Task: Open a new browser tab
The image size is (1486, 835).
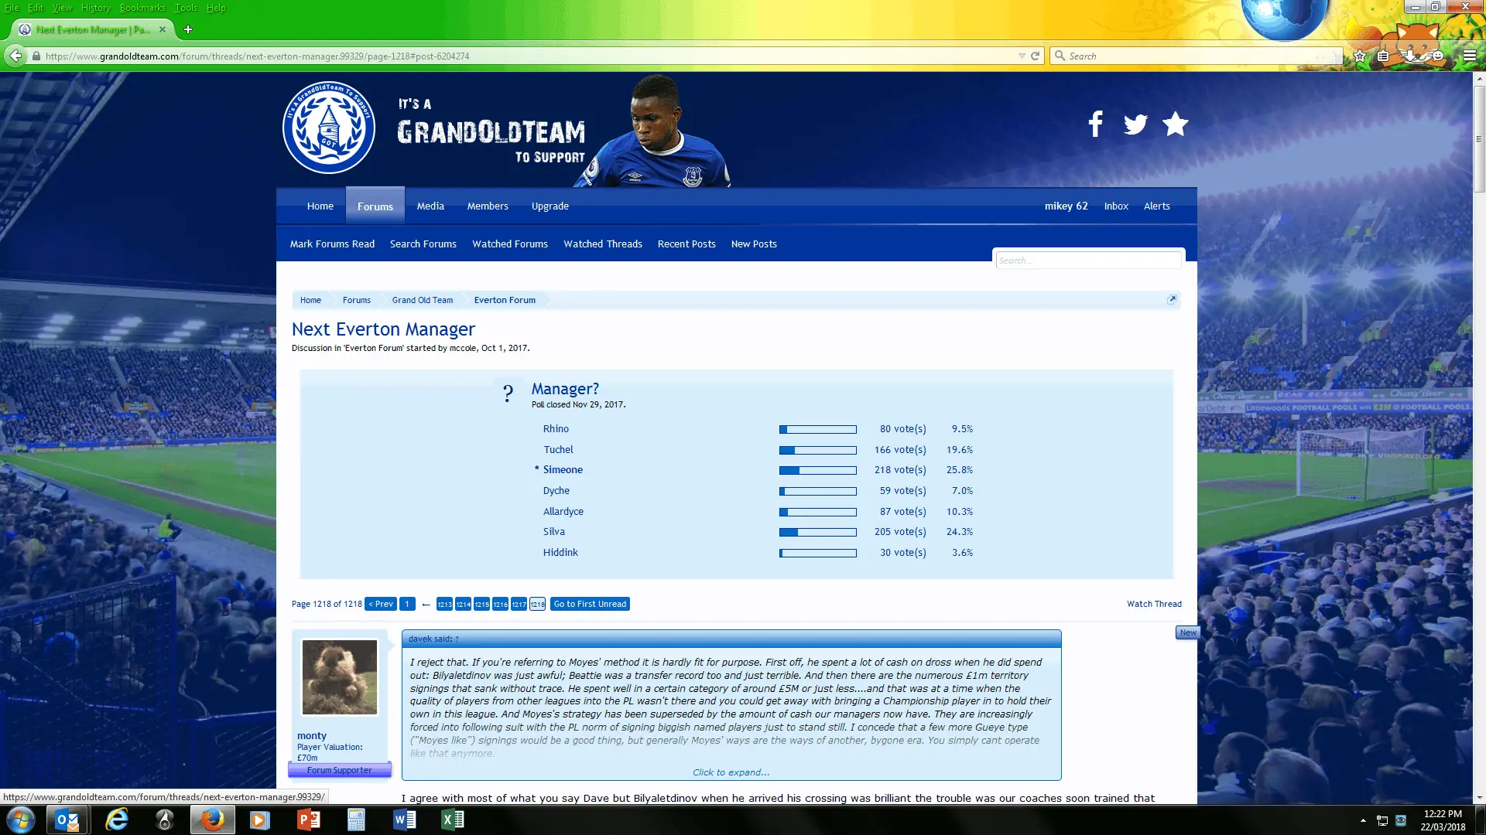Action: coord(187,29)
